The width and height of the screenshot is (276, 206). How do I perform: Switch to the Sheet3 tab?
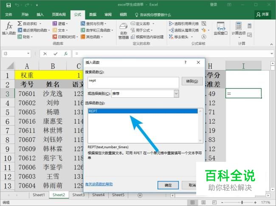(79, 195)
